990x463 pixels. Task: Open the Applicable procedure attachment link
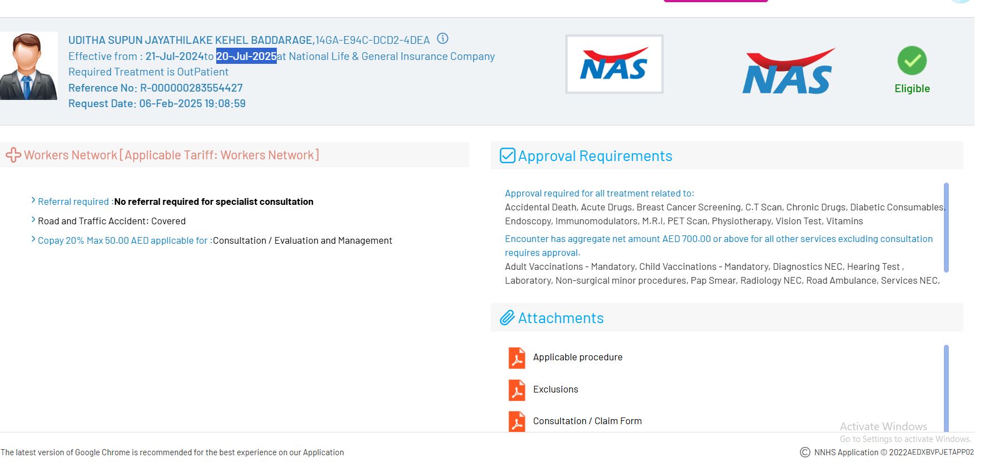coord(578,358)
